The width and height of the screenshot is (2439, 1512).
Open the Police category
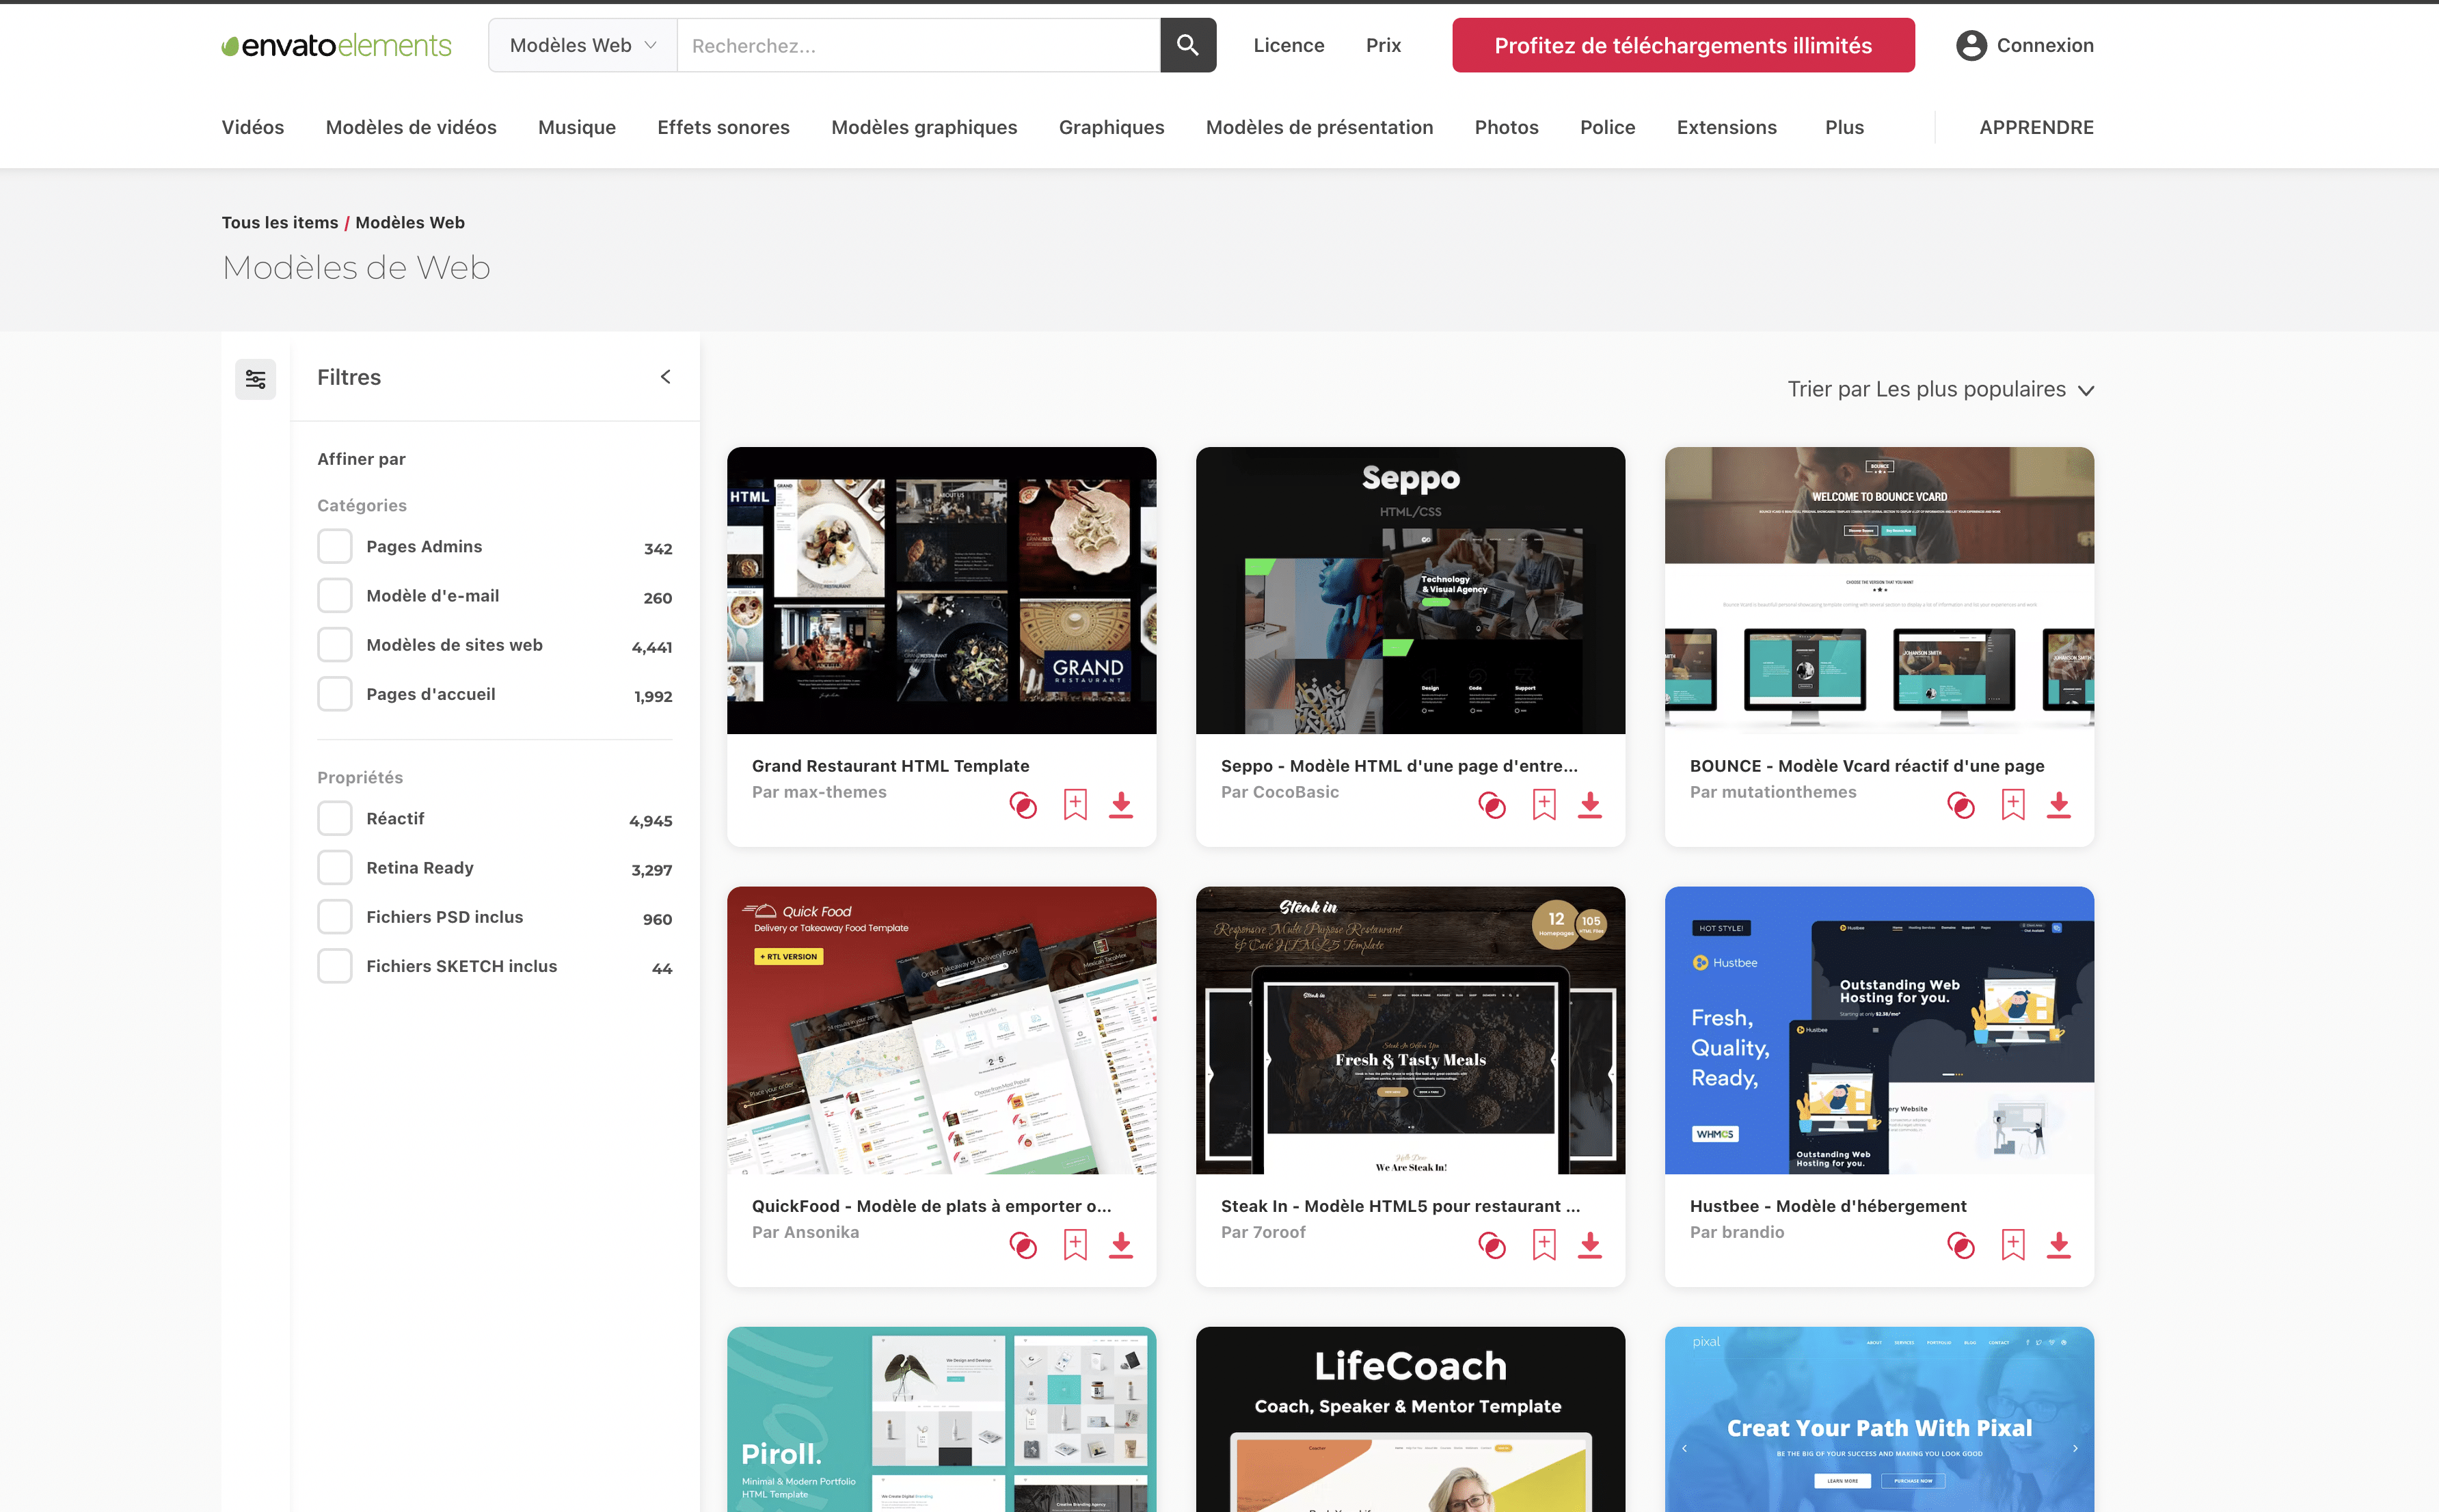tap(1607, 127)
